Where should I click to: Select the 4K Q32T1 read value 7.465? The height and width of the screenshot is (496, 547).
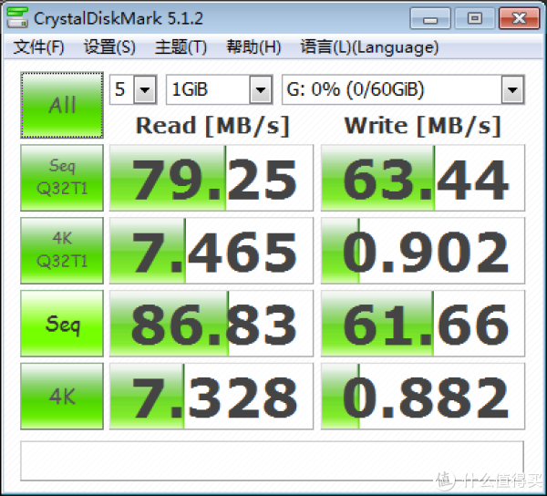pos(212,251)
